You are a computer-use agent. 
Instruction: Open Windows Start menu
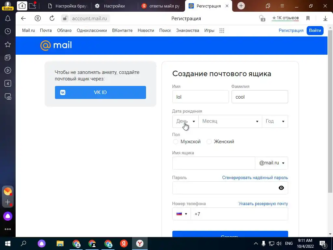pos(8,243)
